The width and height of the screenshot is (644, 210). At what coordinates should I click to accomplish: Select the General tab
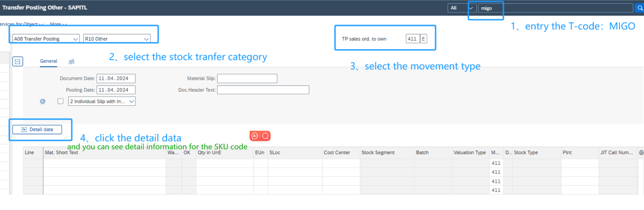click(x=48, y=61)
